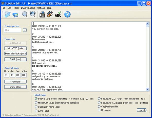Image resolution: width=152 pixels, height=118 pixels.
Task: Select the SubViewer 2.0 radio button
Action: (x=99, y=99)
